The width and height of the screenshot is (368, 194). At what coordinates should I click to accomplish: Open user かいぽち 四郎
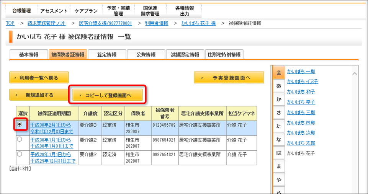[301, 123]
